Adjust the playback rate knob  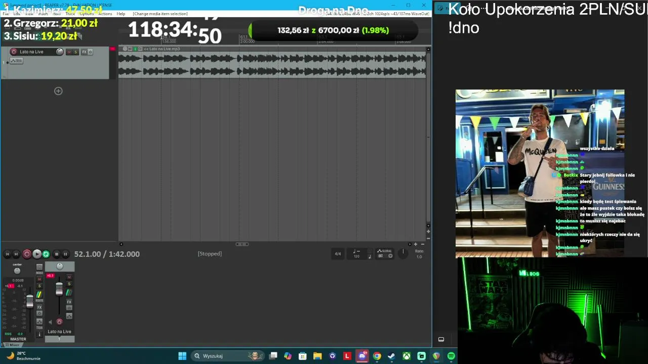coord(403,253)
